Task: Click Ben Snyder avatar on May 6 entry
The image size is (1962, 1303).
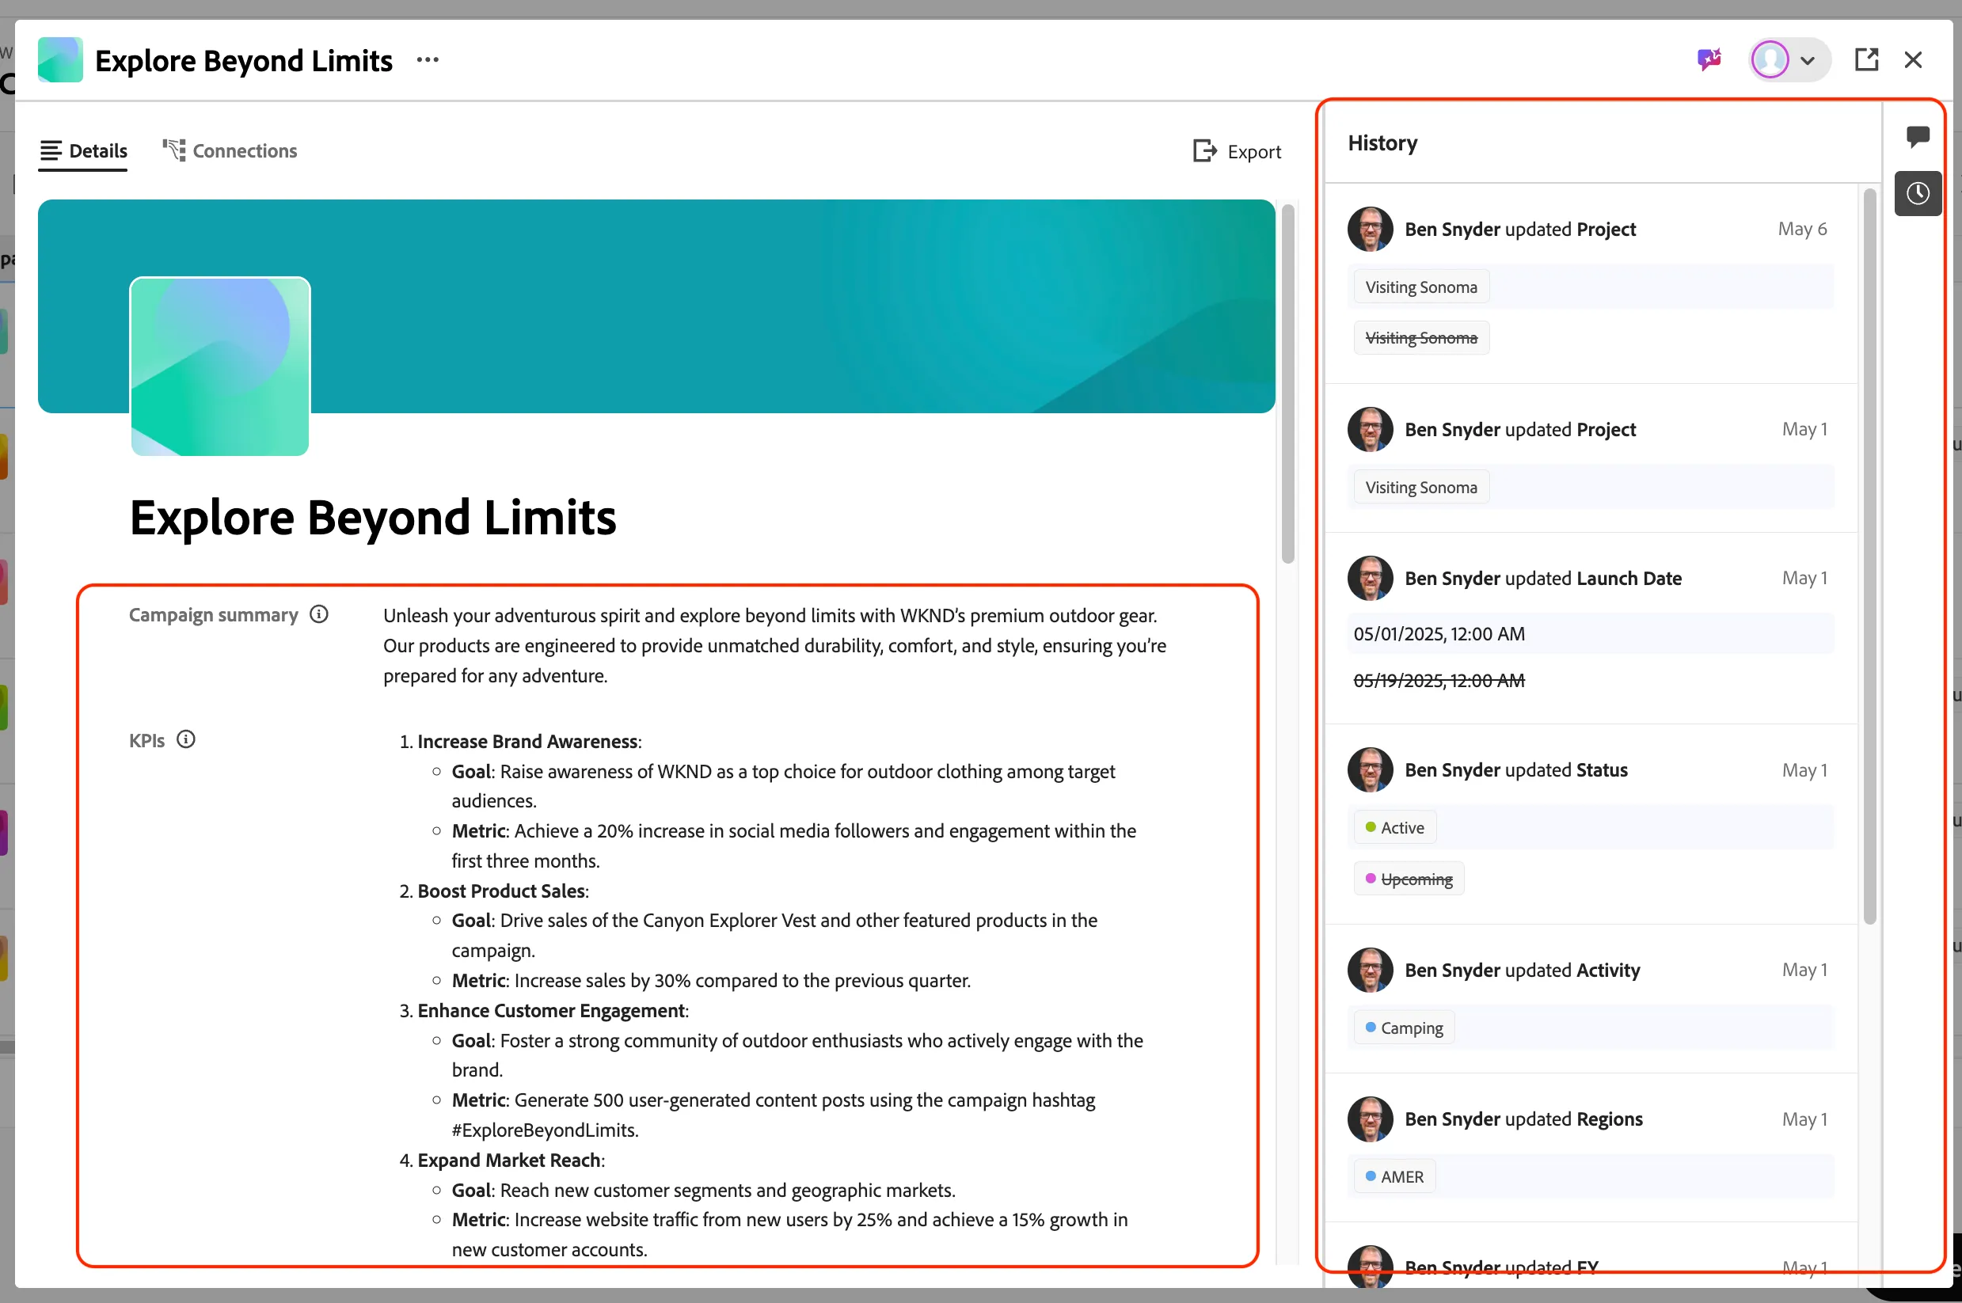Action: point(1370,229)
